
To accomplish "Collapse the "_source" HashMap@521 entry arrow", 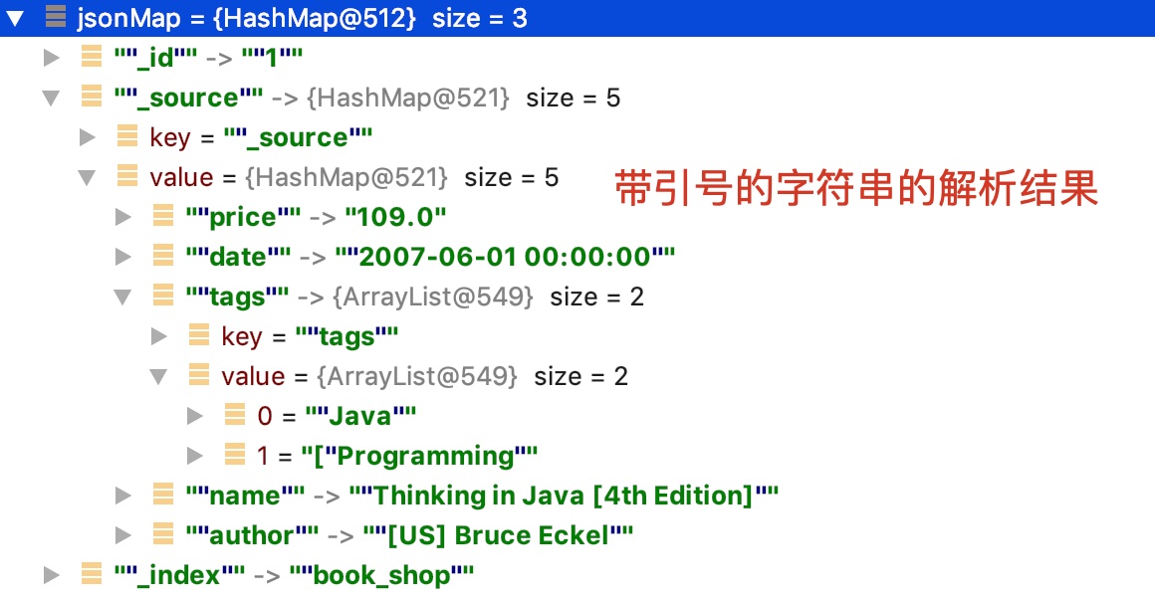I will coord(51,98).
